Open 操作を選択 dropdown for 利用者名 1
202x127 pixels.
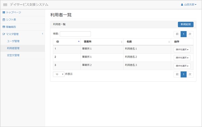[182, 50]
